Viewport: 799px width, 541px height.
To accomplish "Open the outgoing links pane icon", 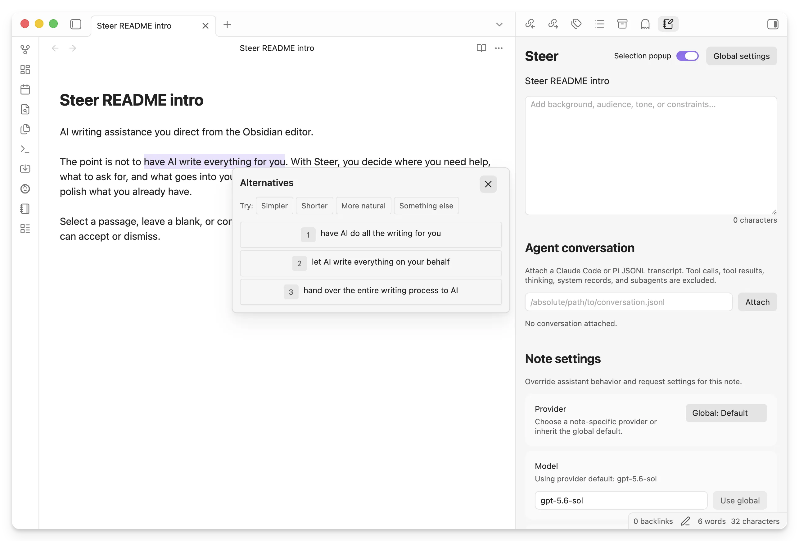I will 553,24.
